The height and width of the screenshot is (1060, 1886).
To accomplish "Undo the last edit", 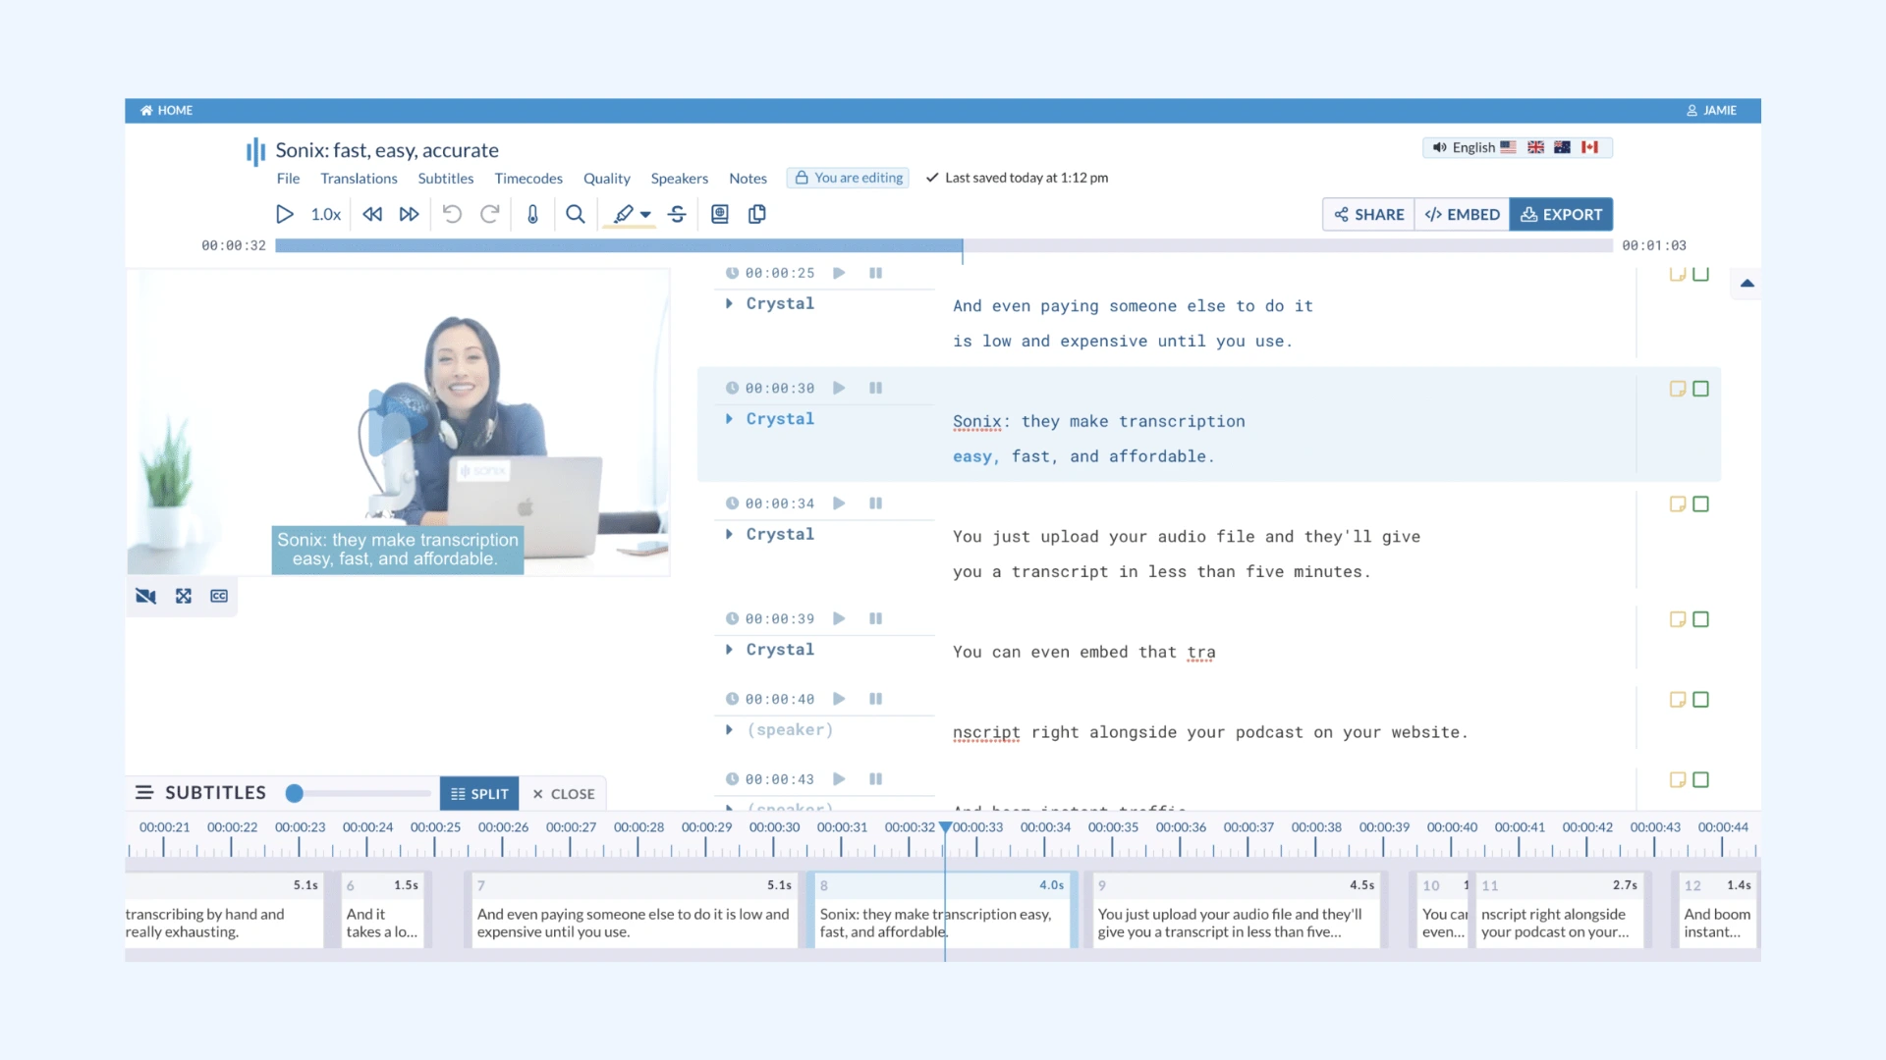I will (x=452, y=214).
